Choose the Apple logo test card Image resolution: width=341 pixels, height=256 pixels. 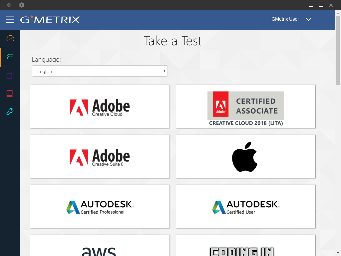click(246, 157)
